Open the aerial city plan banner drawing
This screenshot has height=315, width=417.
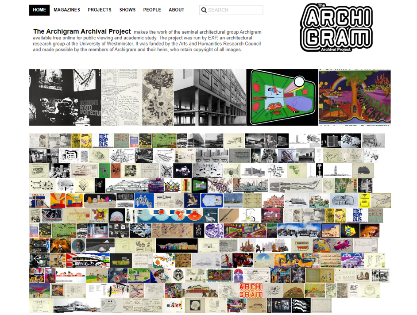pos(158,97)
